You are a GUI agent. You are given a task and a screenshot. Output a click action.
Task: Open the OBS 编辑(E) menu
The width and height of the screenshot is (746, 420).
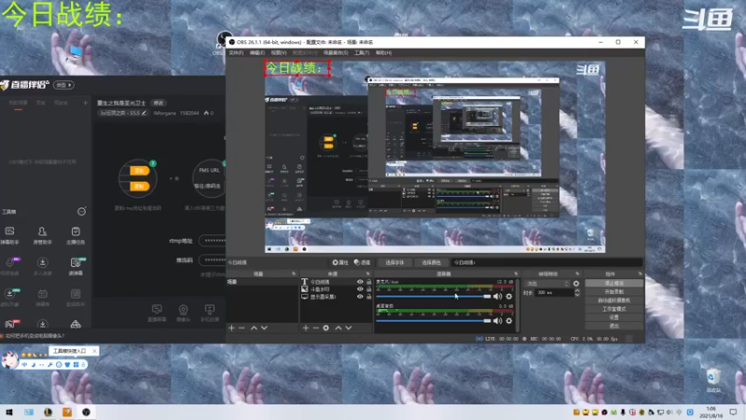coord(257,53)
